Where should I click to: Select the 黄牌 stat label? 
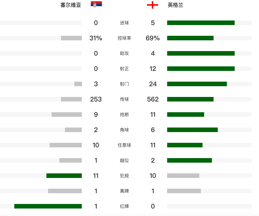[x=124, y=191]
